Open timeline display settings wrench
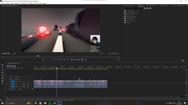This screenshot has height=105, width=188. 21,68
